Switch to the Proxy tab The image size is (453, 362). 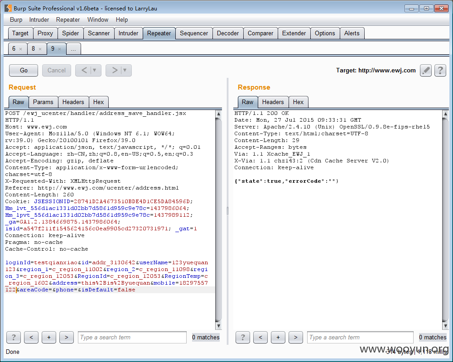coord(45,33)
